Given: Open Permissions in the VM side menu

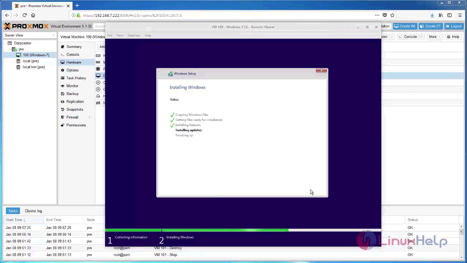Looking at the screenshot, I should [76, 125].
